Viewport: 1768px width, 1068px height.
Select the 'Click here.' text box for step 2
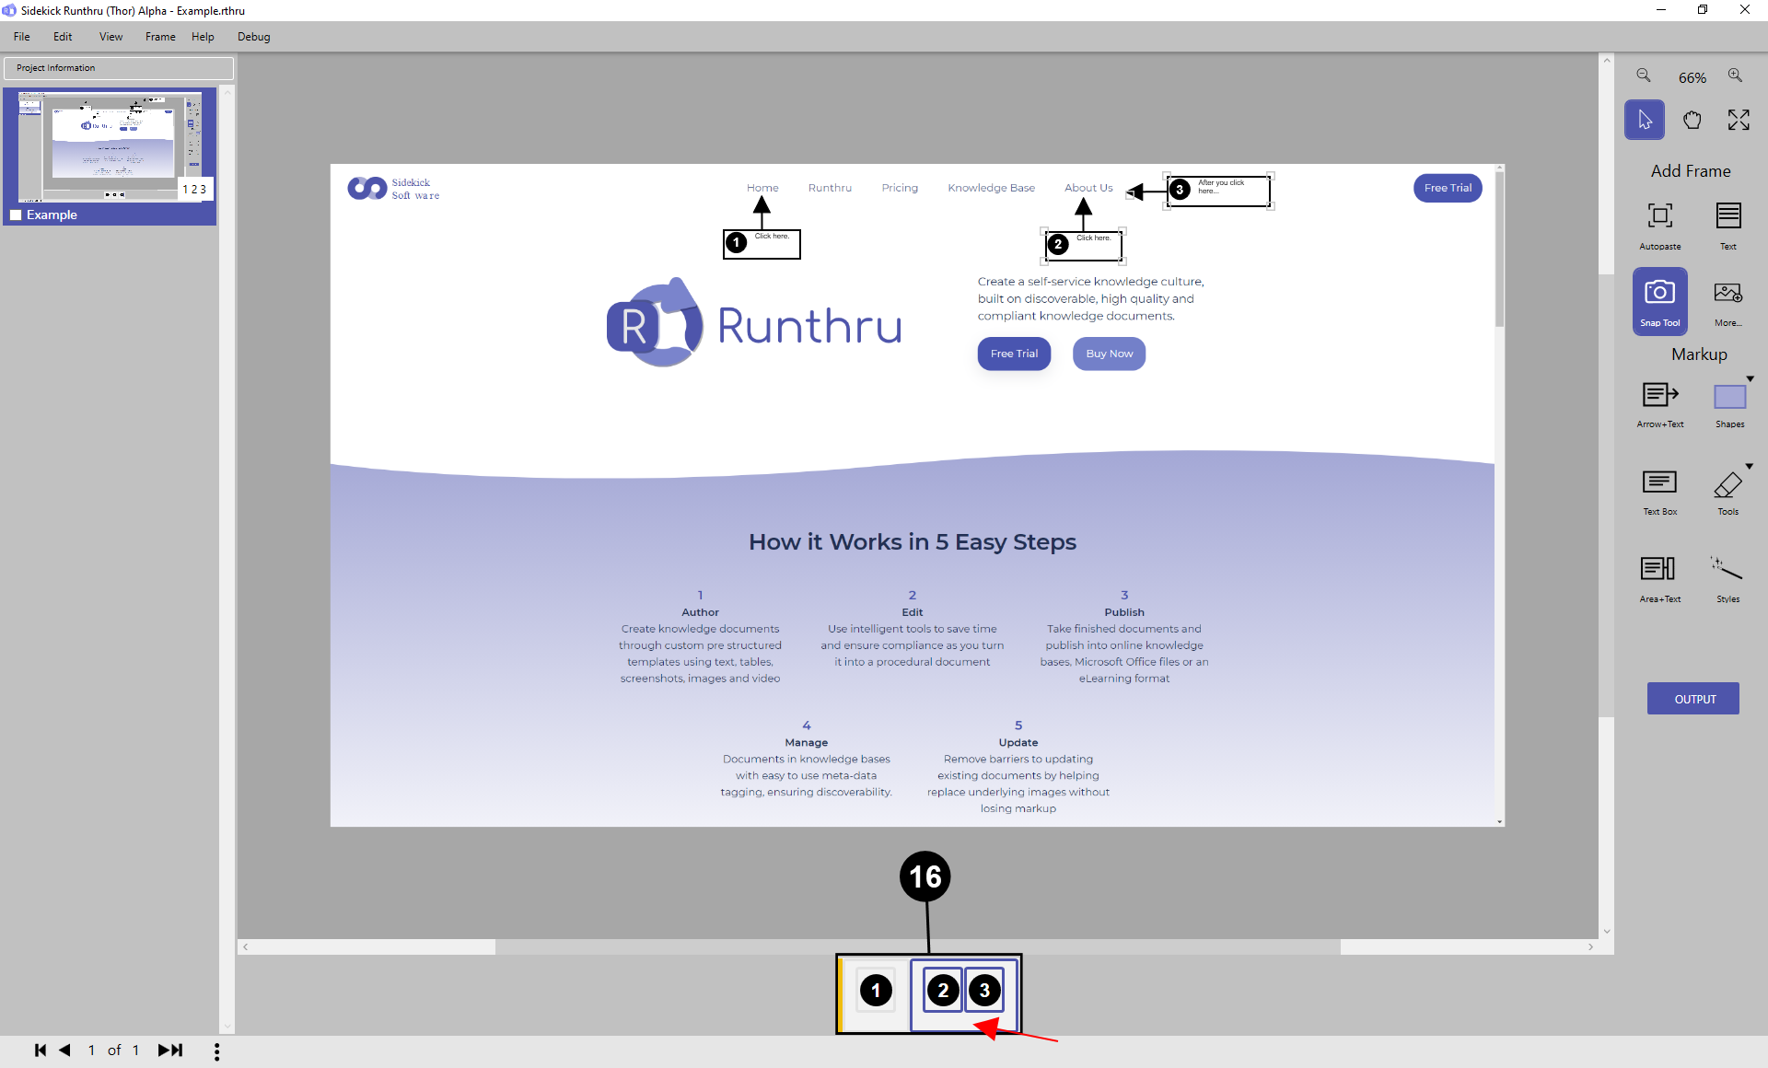coord(1084,246)
